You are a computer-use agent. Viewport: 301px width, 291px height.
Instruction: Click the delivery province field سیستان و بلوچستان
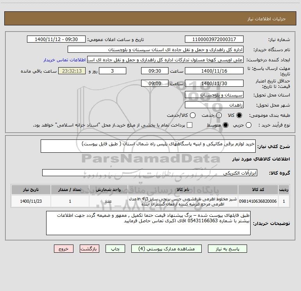214,95
